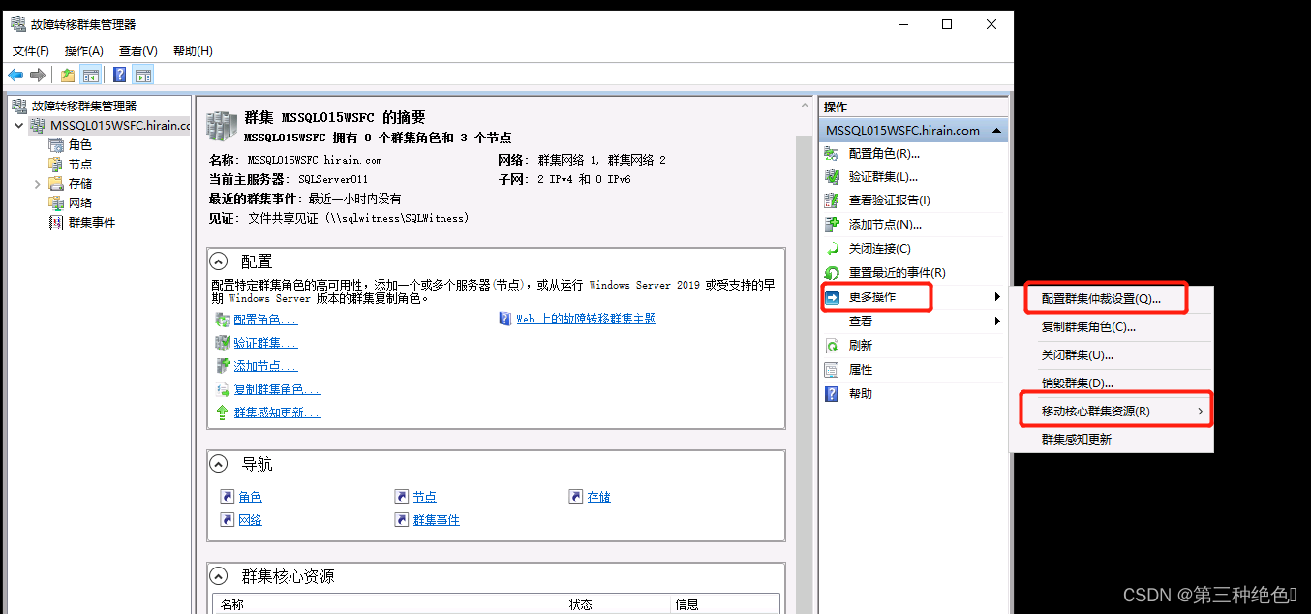The image size is (1311, 614).
Task: Click the blue question mark help toolbar icon
Action: click(120, 75)
